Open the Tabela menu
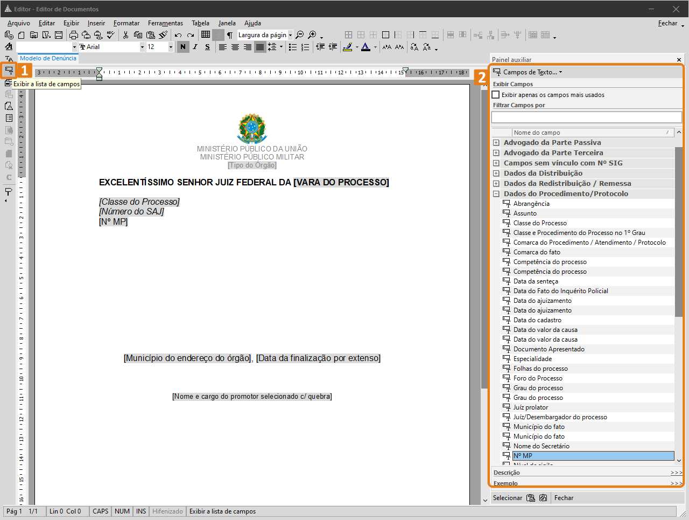This screenshot has height=520, width=689. click(200, 23)
